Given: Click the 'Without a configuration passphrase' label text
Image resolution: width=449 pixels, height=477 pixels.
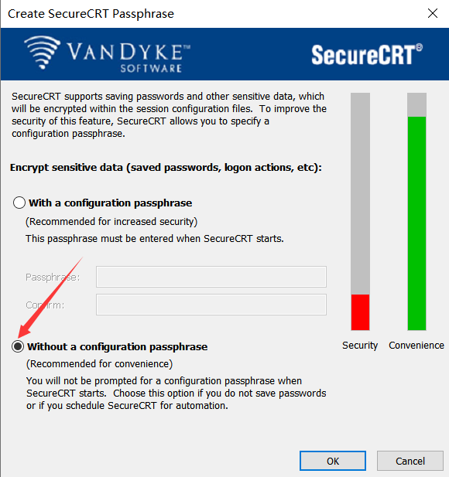Looking at the screenshot, I should 117,347.
